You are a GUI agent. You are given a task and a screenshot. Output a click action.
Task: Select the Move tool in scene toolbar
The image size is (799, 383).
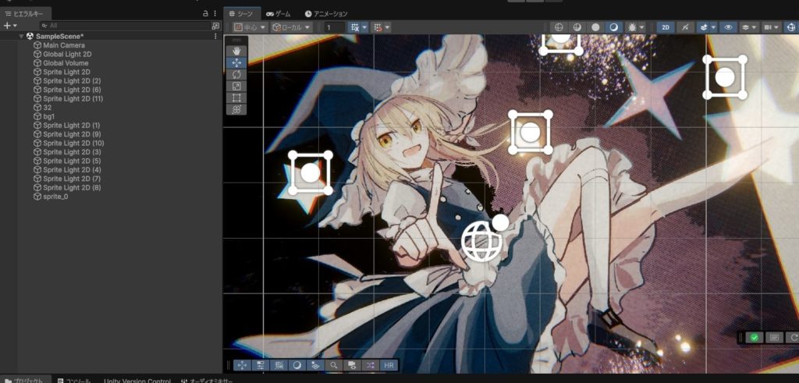[236, 62]
